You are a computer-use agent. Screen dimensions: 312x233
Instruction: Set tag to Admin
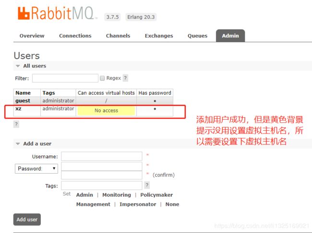[84, 195]
